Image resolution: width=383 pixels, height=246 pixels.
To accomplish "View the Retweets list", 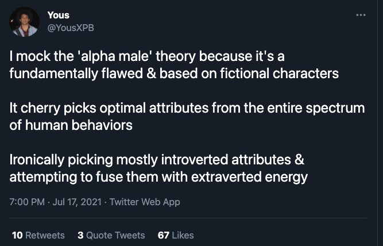I will click(38, 235).
